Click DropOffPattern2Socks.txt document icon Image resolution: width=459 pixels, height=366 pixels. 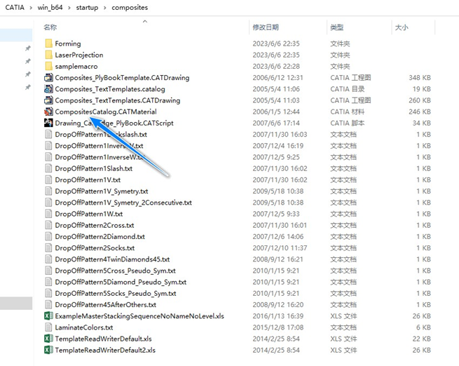pyautogui.click(x=48, y=248)
